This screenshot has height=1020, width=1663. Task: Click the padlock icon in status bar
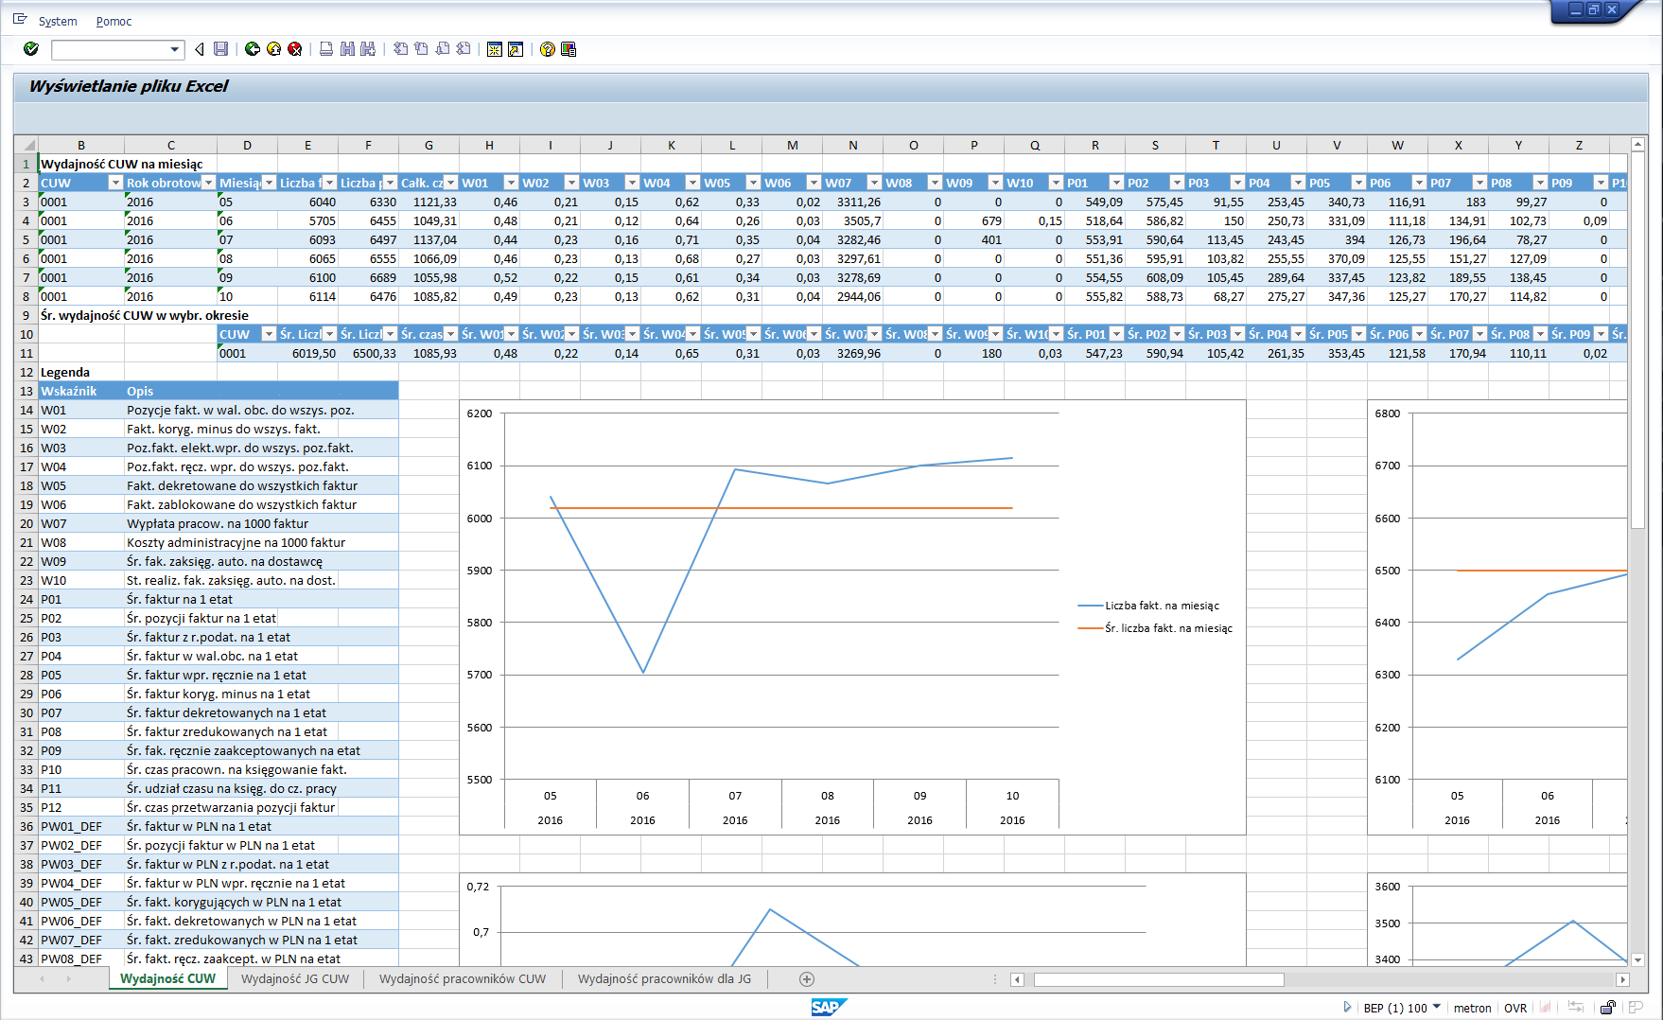1607,1008
